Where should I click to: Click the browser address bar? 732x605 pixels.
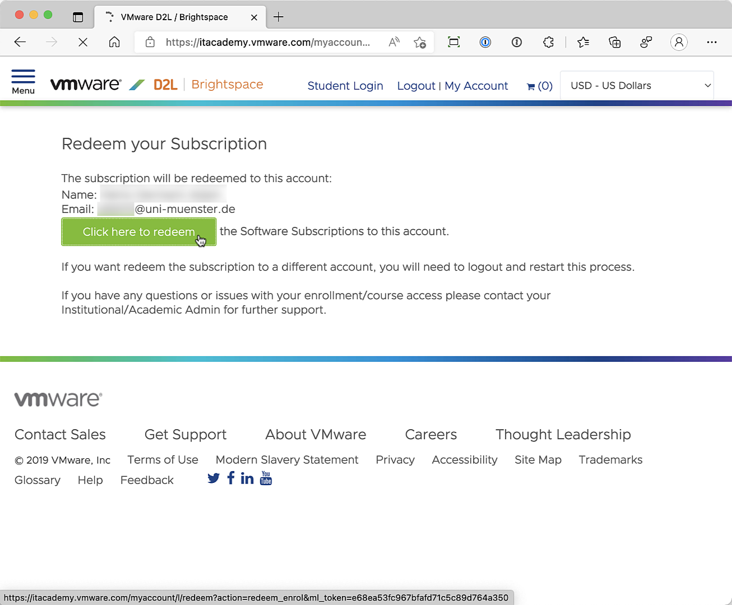tap(268, 42)
